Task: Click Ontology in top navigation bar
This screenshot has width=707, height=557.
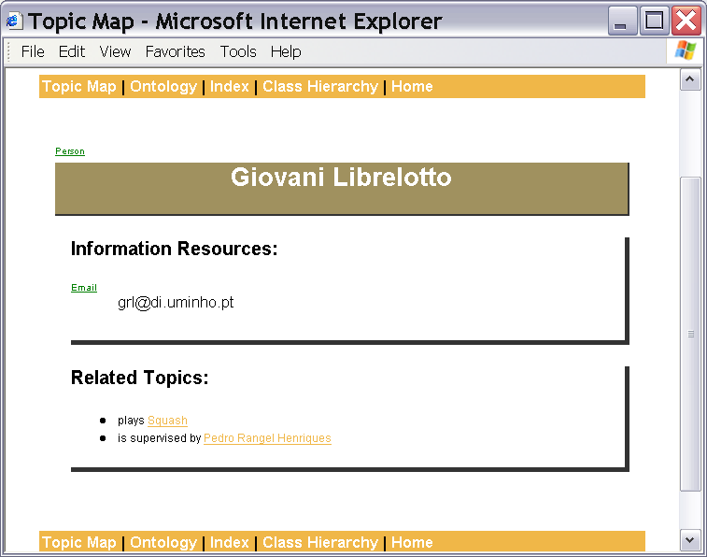Action: (163, 86)
